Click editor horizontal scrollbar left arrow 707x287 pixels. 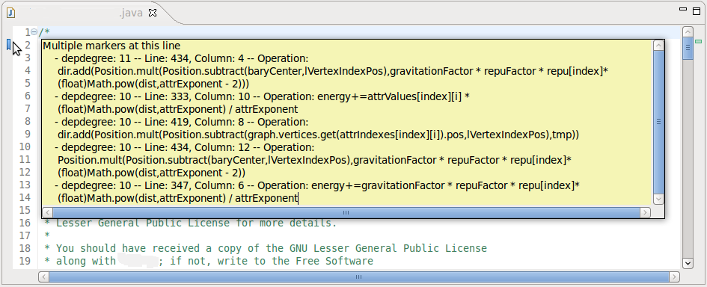pos(43,277)
